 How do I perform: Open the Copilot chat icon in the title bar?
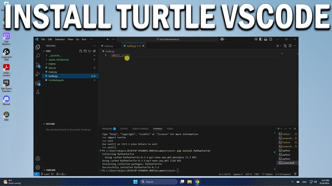[x=222, y=39]
